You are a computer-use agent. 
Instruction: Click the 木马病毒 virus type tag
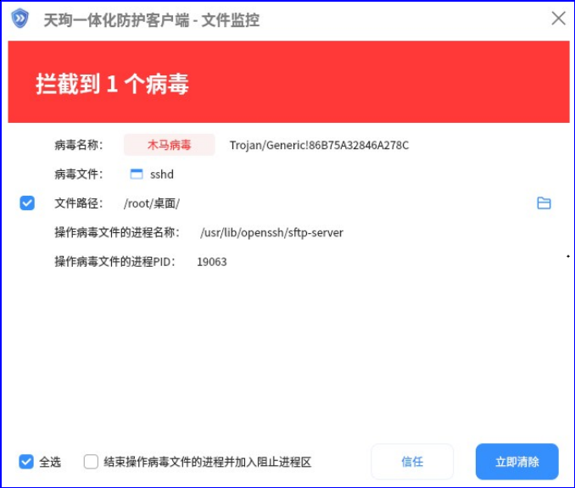point(169,145)
